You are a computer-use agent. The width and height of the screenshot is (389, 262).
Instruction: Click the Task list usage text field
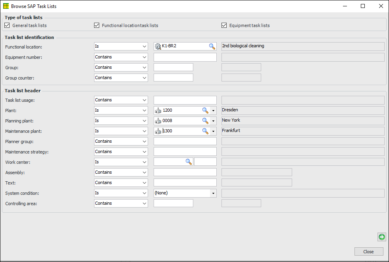tap(185, 100)
